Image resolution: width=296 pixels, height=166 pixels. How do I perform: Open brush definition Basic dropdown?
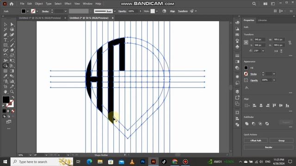(x=115, y=11)
